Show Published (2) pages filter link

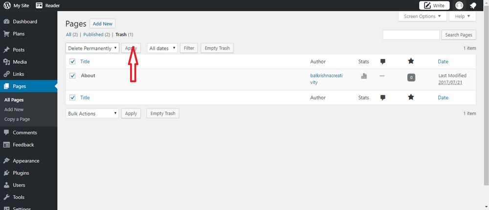click(97, 35)
